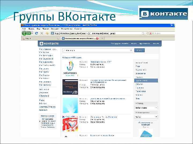Open the group type dropdown
Image resolution: width=193 pixels, height=144 pixels.
tap(146, 117)
